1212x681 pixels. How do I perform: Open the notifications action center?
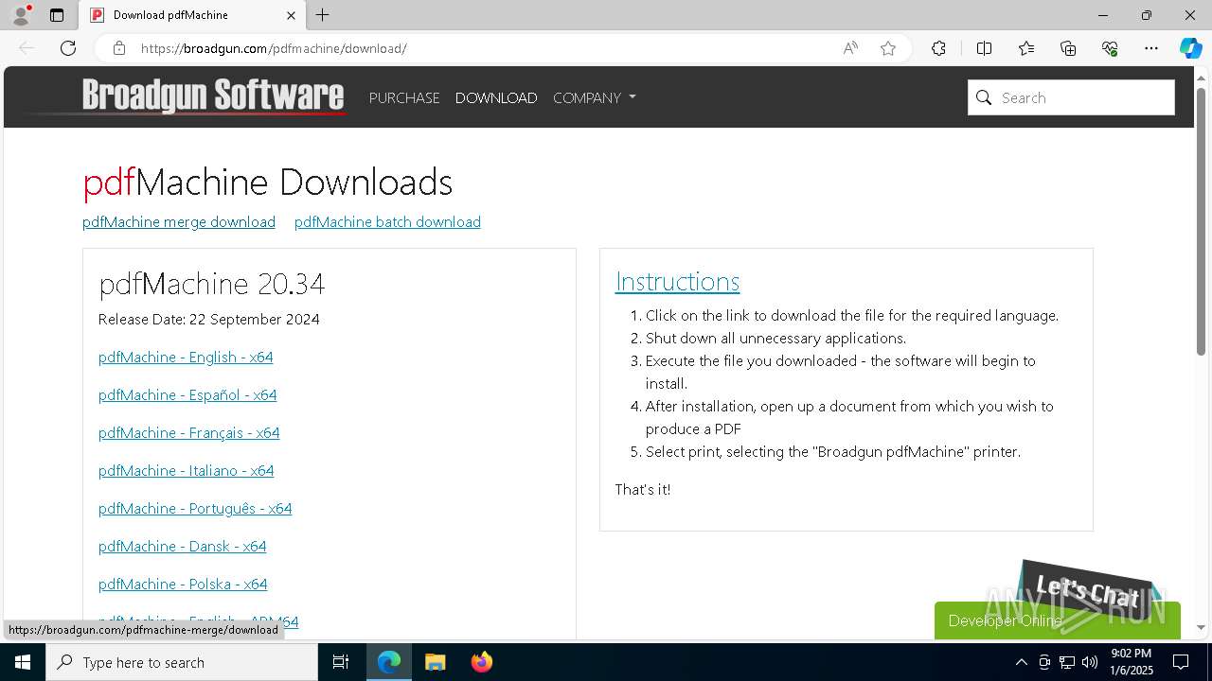coord(1181,662)
